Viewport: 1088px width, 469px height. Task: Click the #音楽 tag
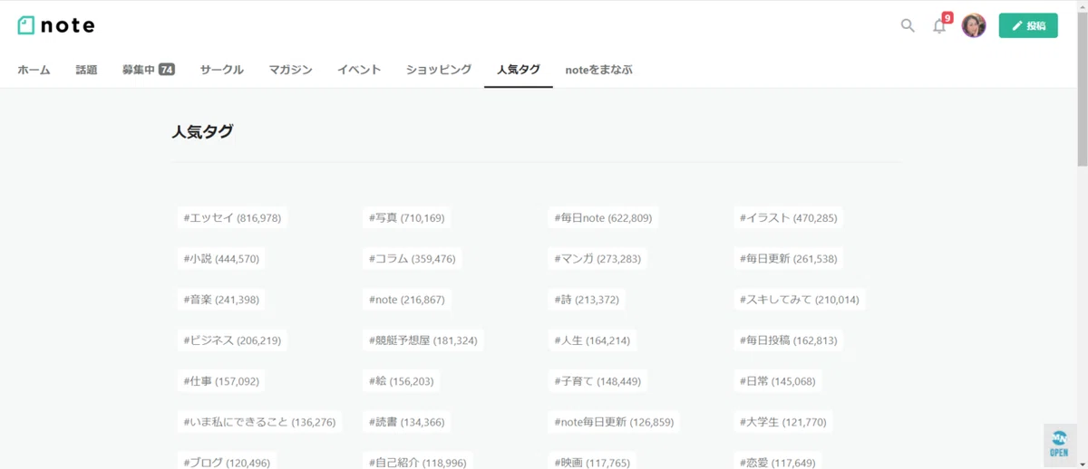221,299
